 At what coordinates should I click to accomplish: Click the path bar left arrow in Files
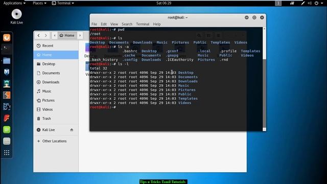(55, 35)
